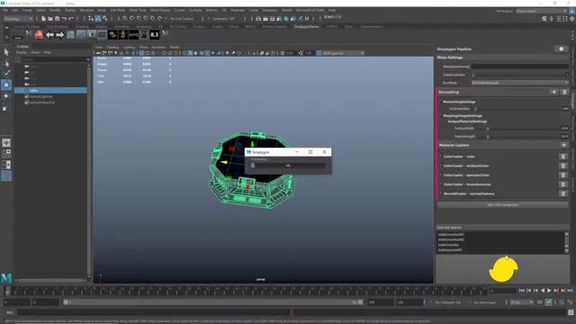Expand the ColorCaster - color entry
576x324 pixels.
point(441,157)
